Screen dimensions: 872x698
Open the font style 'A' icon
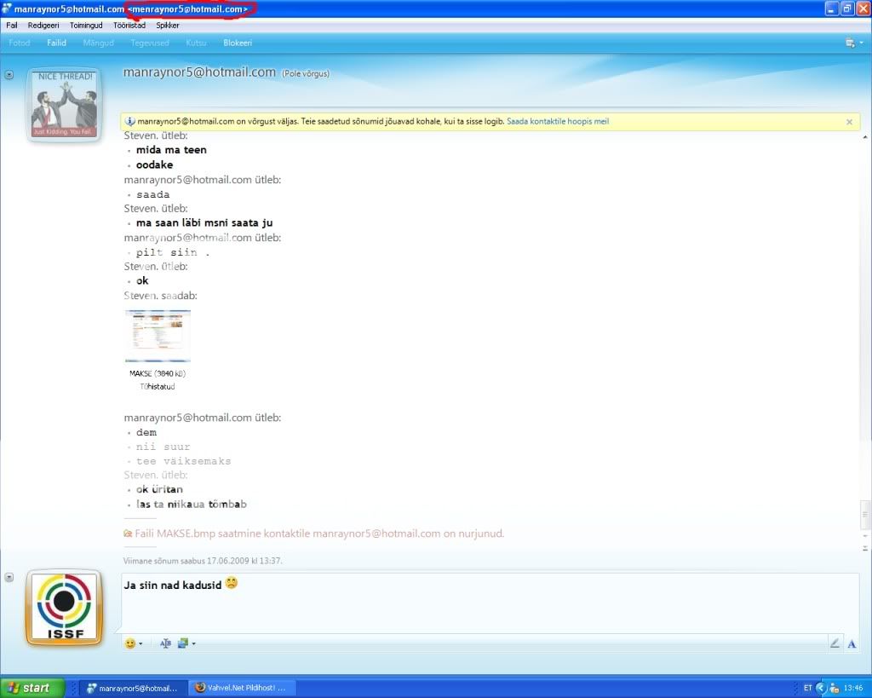click(x=851, y=643)
